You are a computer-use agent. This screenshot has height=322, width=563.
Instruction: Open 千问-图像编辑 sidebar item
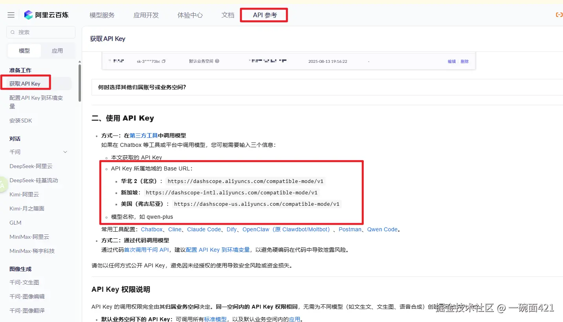point(27,296)
